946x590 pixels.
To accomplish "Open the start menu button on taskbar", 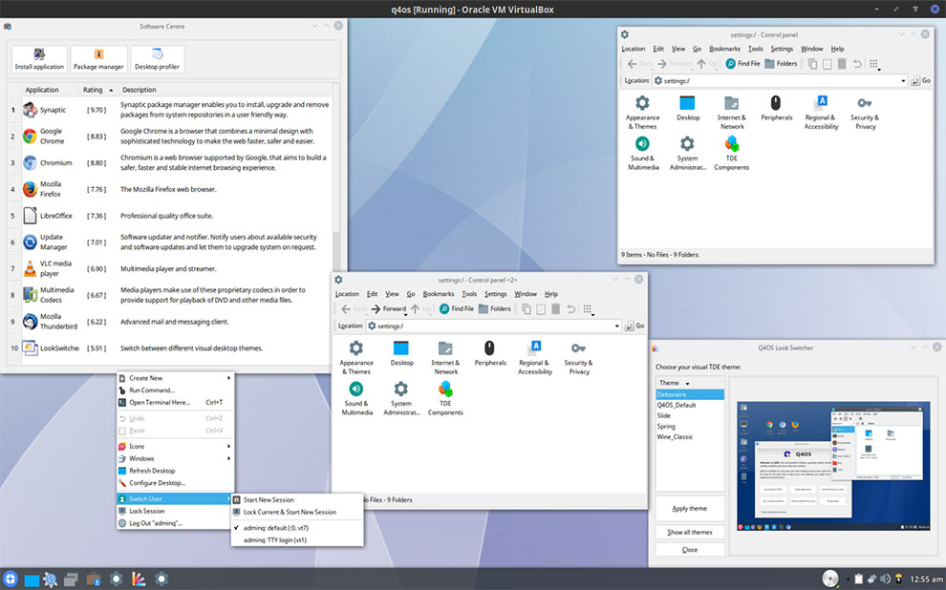I will [x=11, y=579].
